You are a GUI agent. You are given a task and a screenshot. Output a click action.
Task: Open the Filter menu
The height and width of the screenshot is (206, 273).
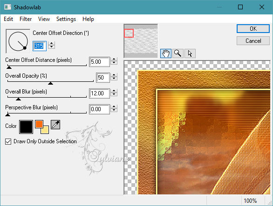tap(26, 19)
